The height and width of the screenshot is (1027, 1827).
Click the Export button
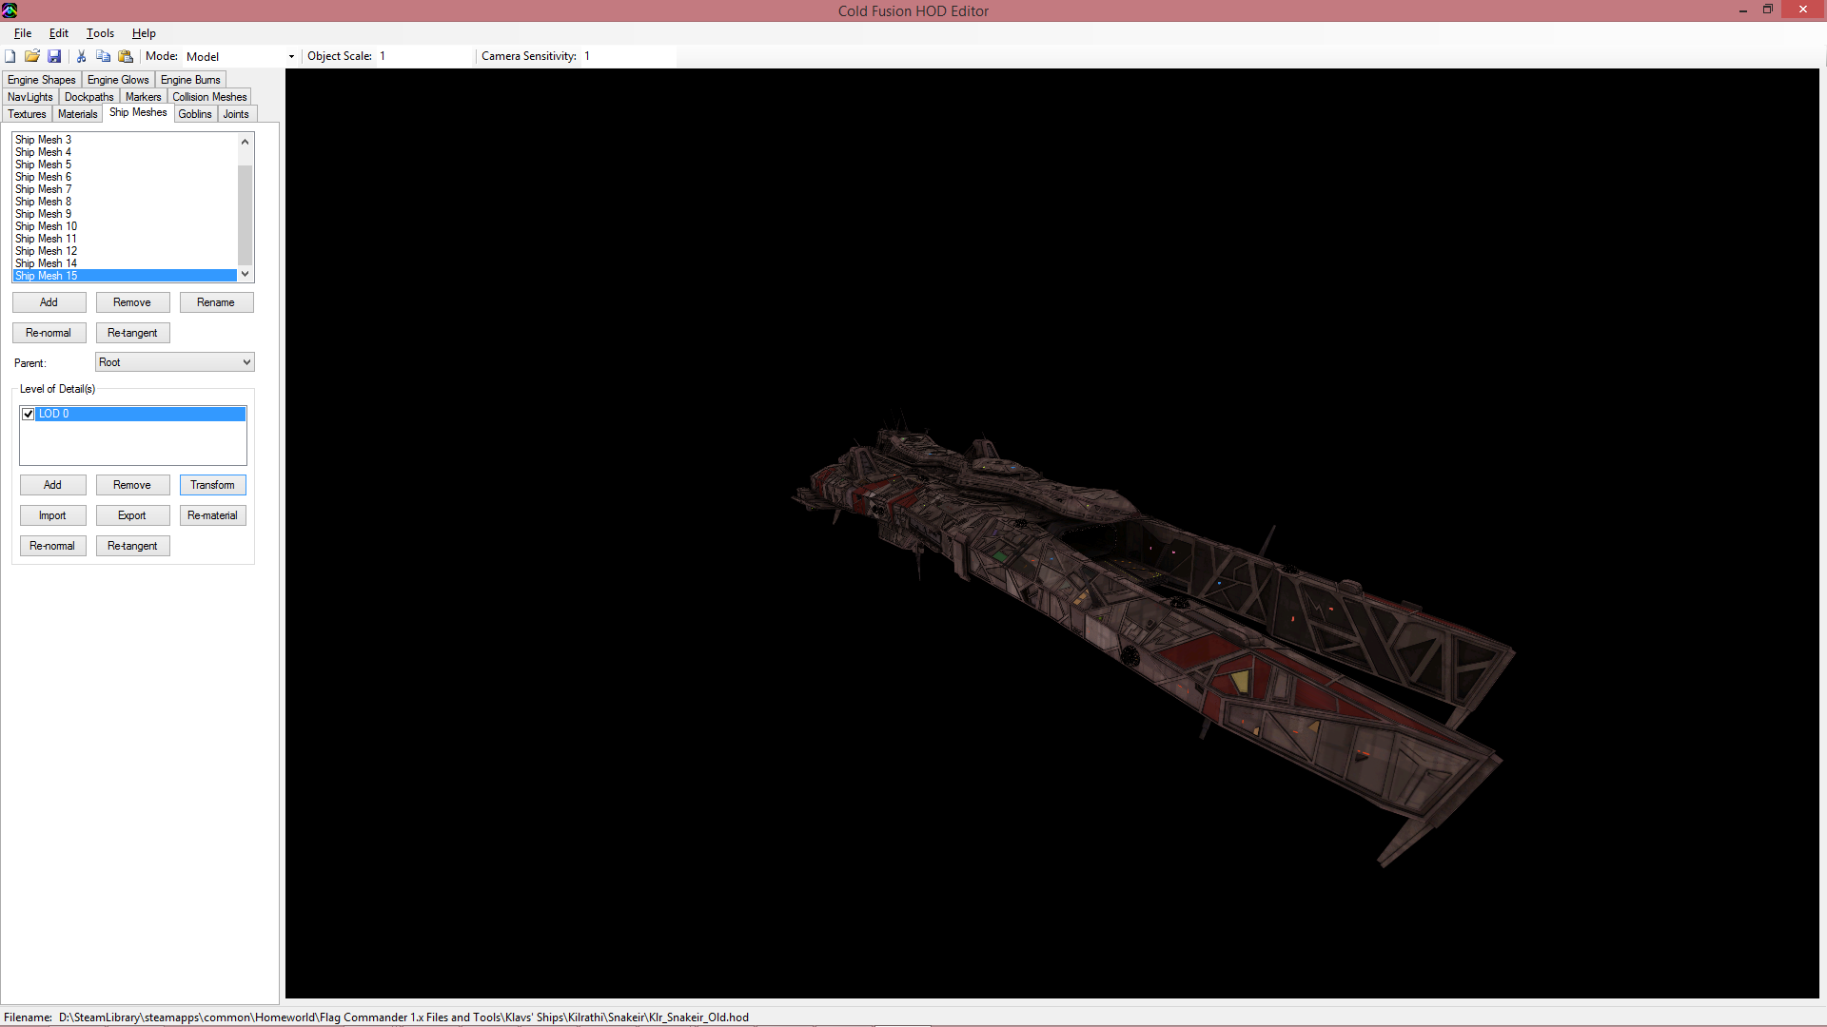[132, 515]
